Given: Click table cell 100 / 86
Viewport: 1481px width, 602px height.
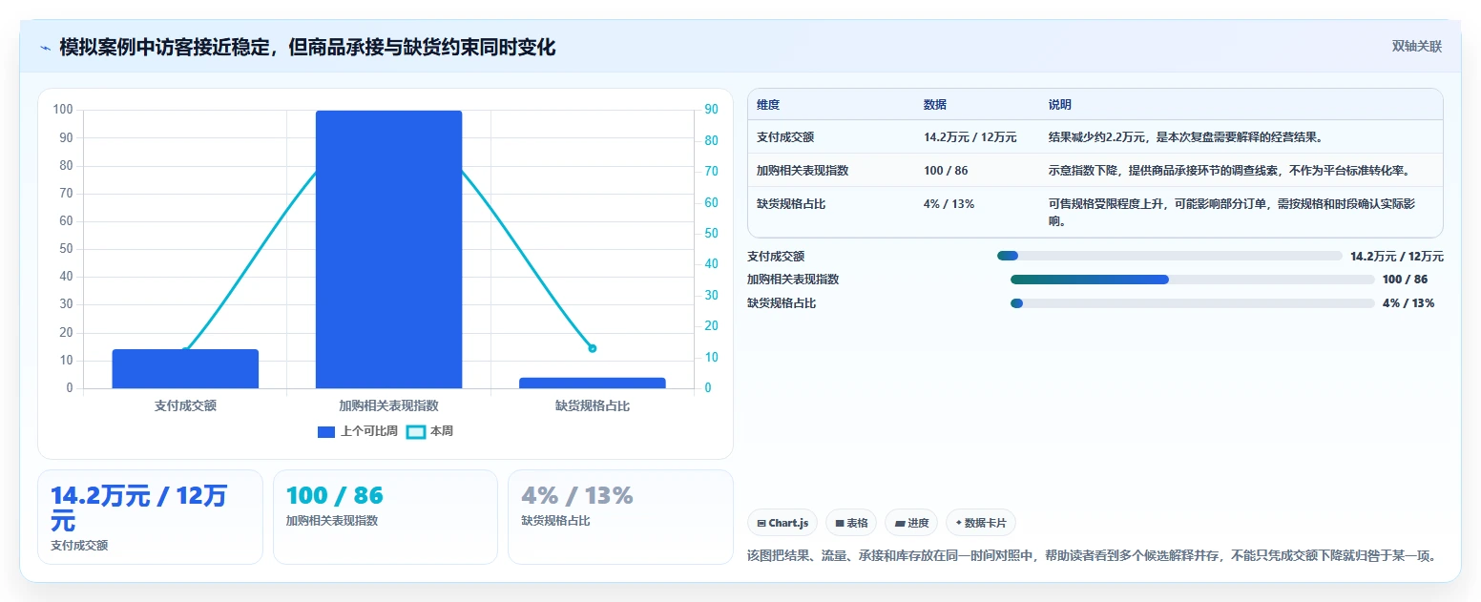Looking at the screenshot, I should pyautogui.click(x=946, y=170).
